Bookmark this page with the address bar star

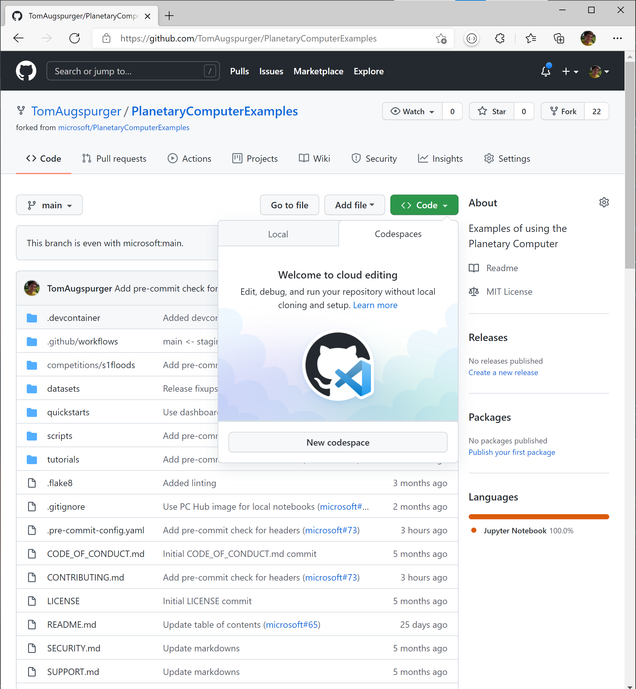tap(441, 38)
